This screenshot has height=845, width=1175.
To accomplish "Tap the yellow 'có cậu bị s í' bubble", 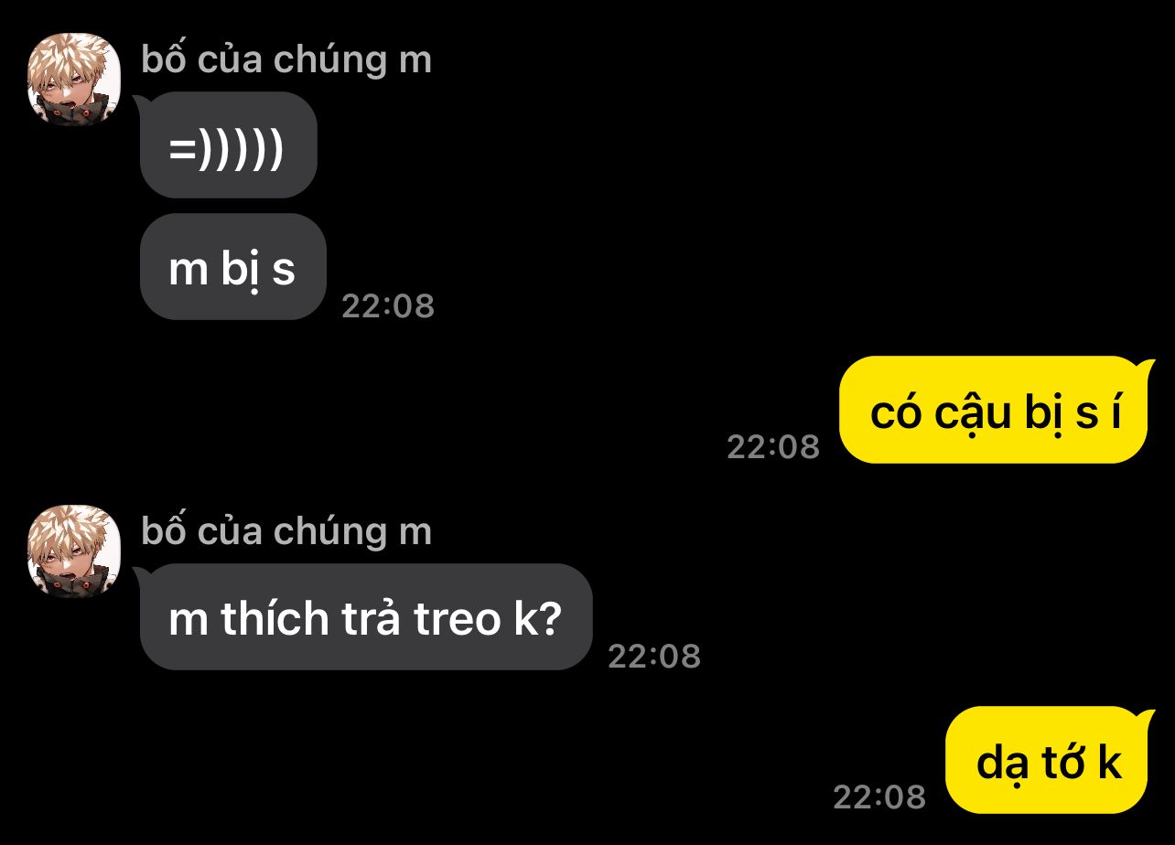I will pos(995,411).
